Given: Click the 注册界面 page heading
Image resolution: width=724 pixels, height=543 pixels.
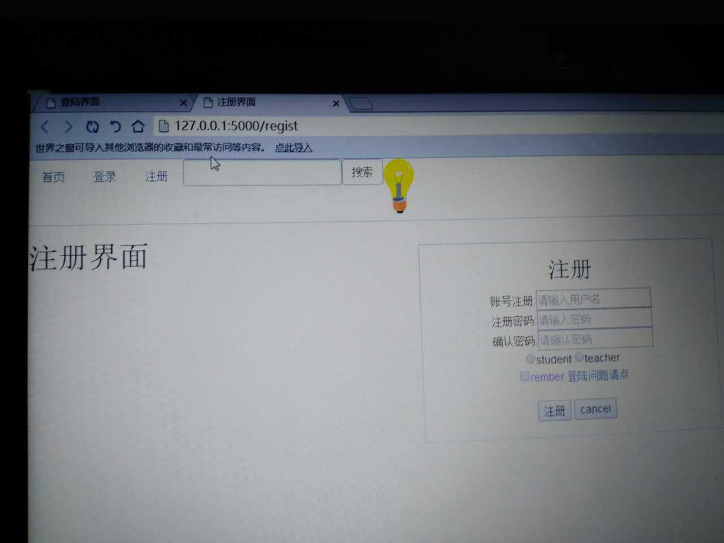Looking at the screenshot, I should 89,257.
